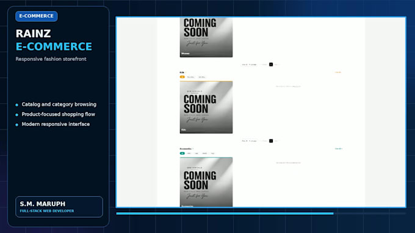Image resolution: width=415 pixels, height=233 pixels.
Task: Click 'Catalog and category browsing' text
Action: tap(59, 104)
